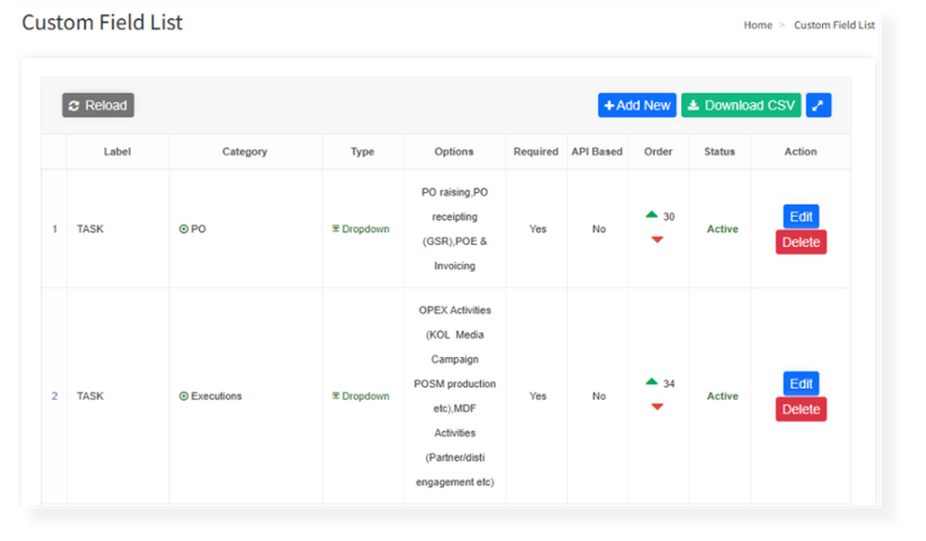This screenshot has height=541, width=926.
Task: Click the Custom Field List page title
Action: point(102,22)
